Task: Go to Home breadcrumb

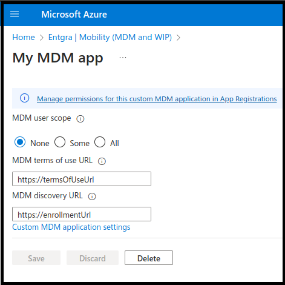Action: coord(24,38)
